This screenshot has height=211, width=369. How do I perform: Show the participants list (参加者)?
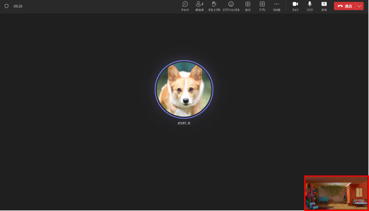coord(199,6)
